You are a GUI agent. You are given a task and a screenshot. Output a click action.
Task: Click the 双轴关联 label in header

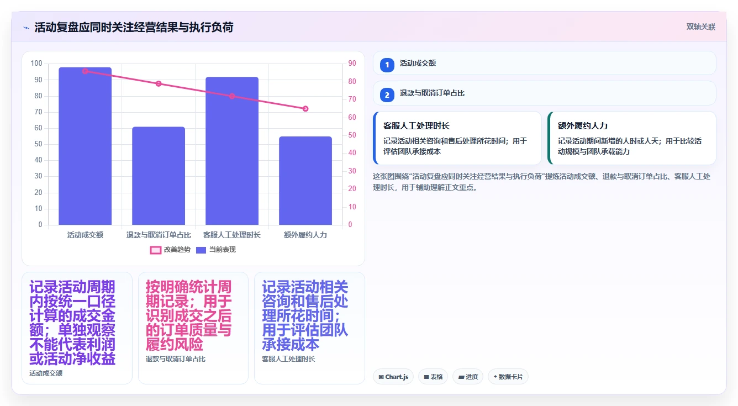pos(701,27)
